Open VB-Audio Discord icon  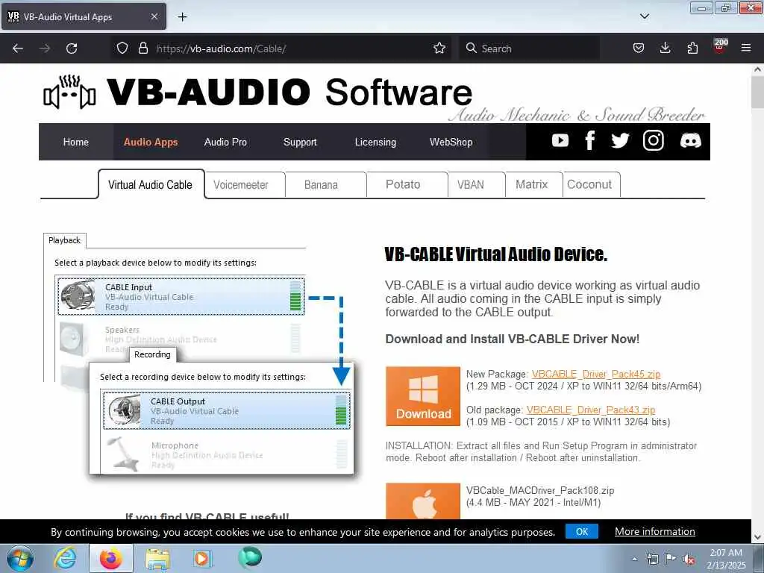(690, 141)
